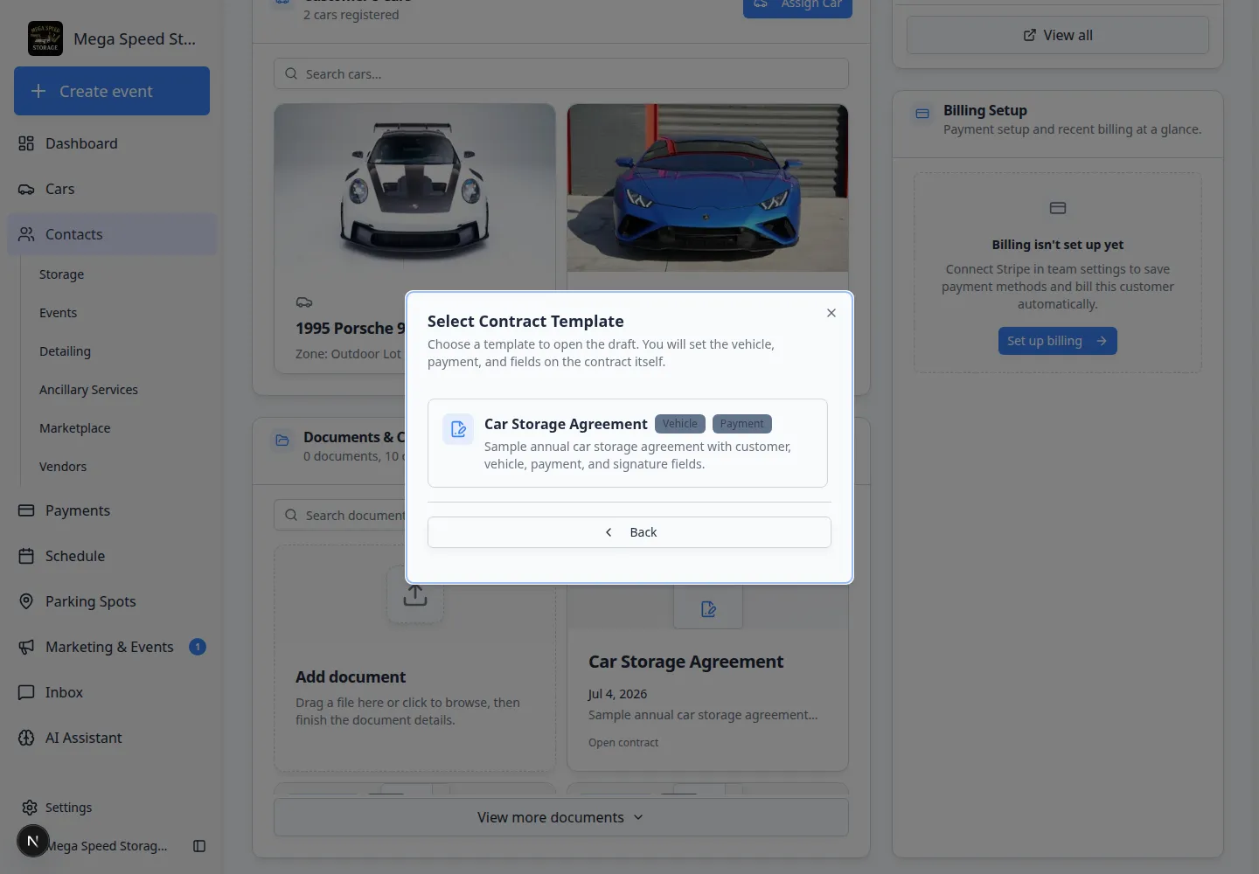Open the Dashboard page
The image size is (1259, 874).
(112, 143)
